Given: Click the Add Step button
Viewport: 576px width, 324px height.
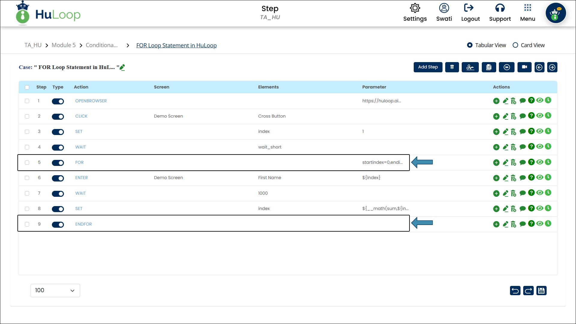Looking at the screenshot, I should point(428,67).
